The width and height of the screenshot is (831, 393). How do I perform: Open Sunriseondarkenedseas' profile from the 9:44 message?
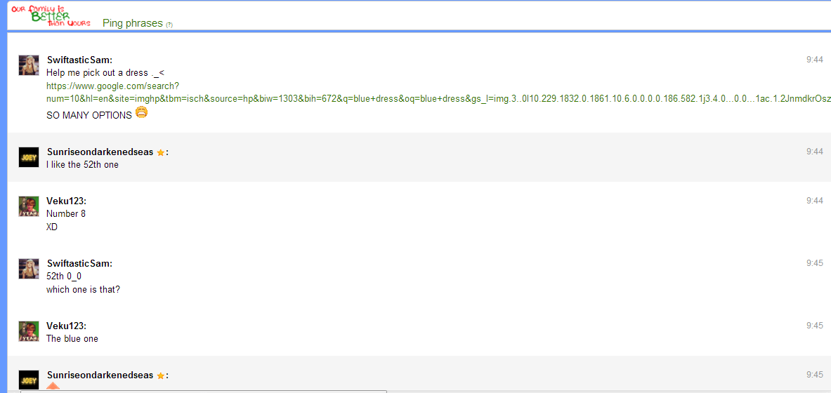(x=100, y=152)
